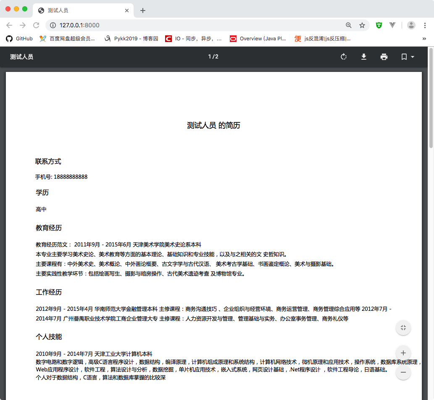Click the fit to page button
Image resolution: width=434 pixels, height=400 pixels.
(x=403, y=328)
